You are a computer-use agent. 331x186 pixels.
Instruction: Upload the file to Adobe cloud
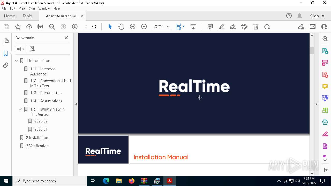(29, 27)
